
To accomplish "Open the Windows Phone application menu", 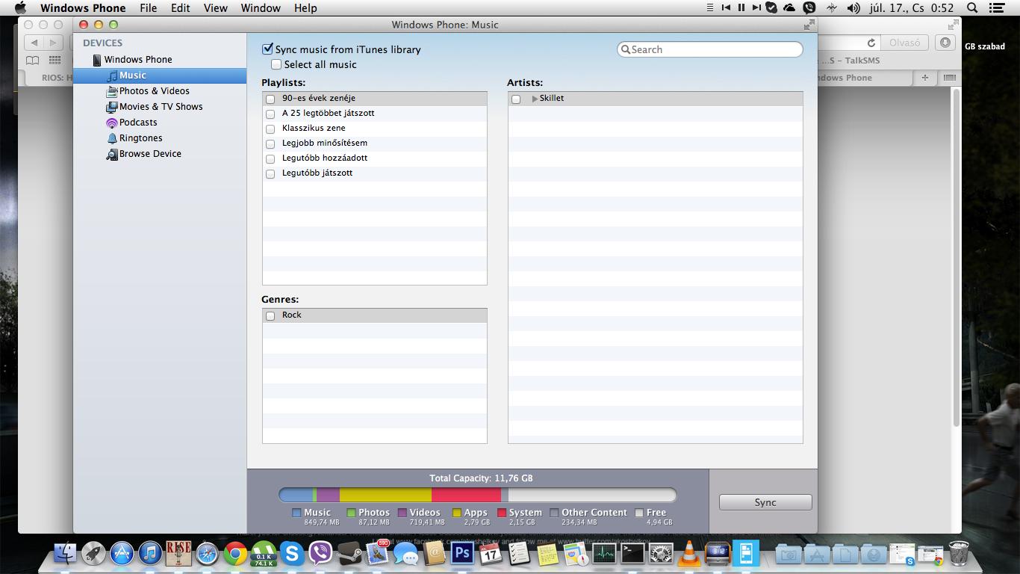I will coord(83,8).
